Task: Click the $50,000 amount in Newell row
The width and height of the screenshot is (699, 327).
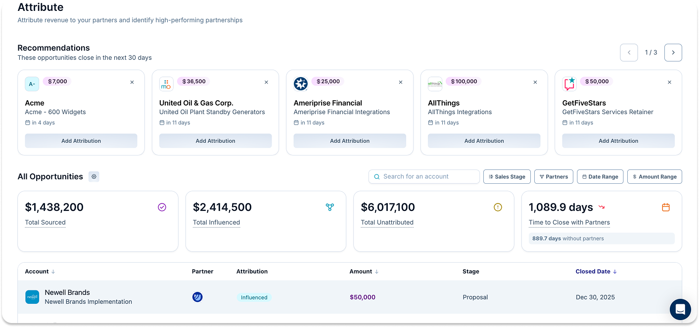Action: [x=363, y=297]
